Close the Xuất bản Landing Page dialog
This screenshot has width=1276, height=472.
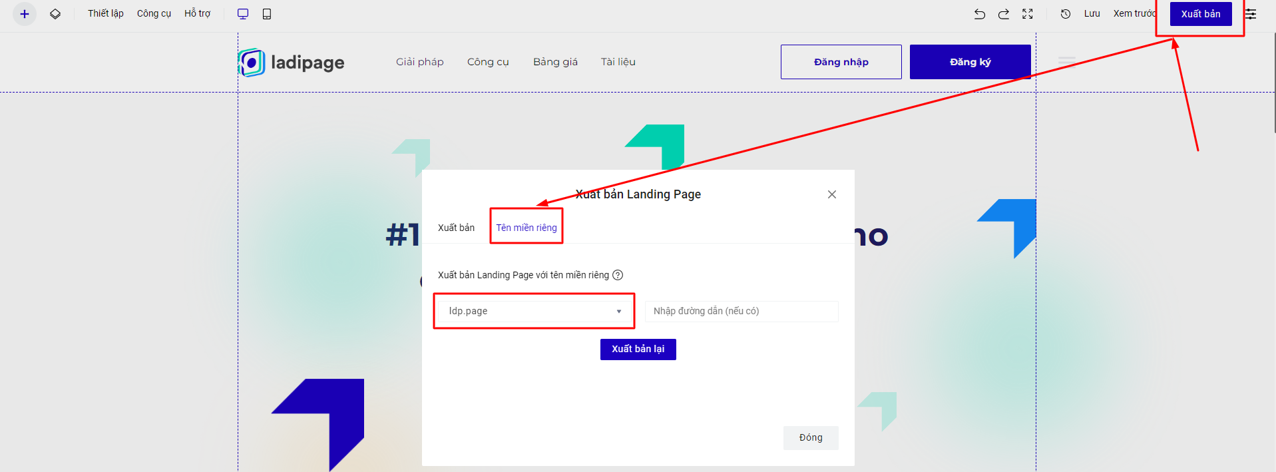tap(832, 194)
